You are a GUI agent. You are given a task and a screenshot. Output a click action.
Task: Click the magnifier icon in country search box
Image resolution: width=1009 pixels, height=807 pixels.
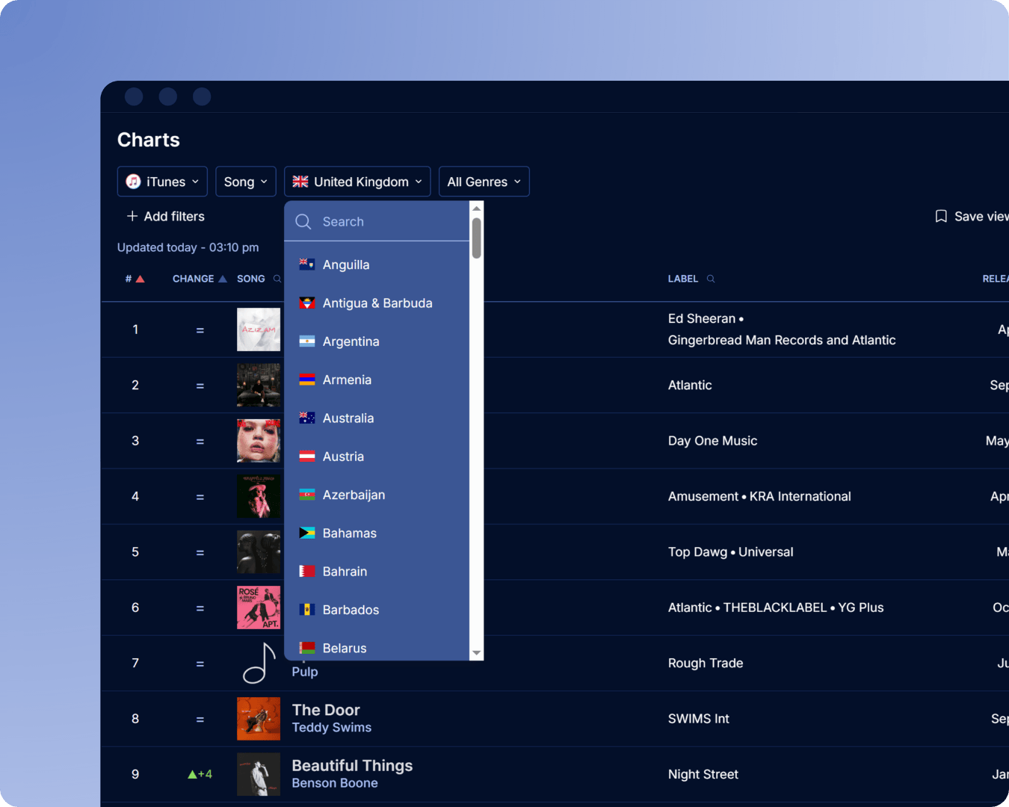[303, 221]
